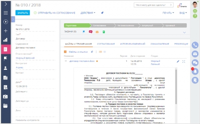Click the red feed message icon
The height and width of the screenshot is (124, 200).
click(x=91, y=32)
